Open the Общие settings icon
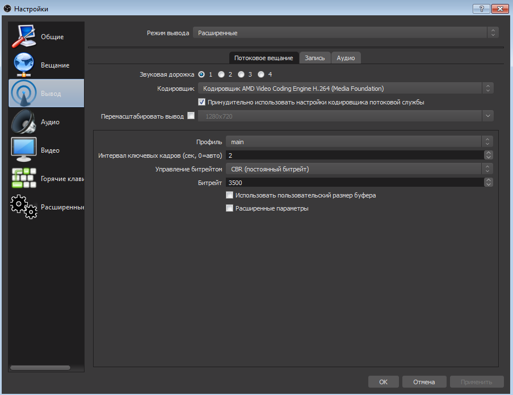The height and width of the screenshot is (395, 513). coord(24,37)
